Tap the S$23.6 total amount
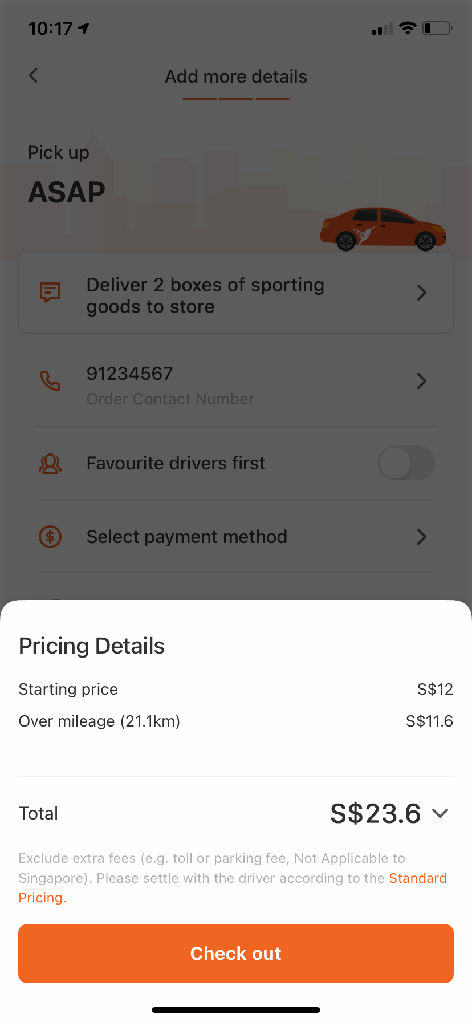This screenshot has height=1022, width=472. click(375, 813)
